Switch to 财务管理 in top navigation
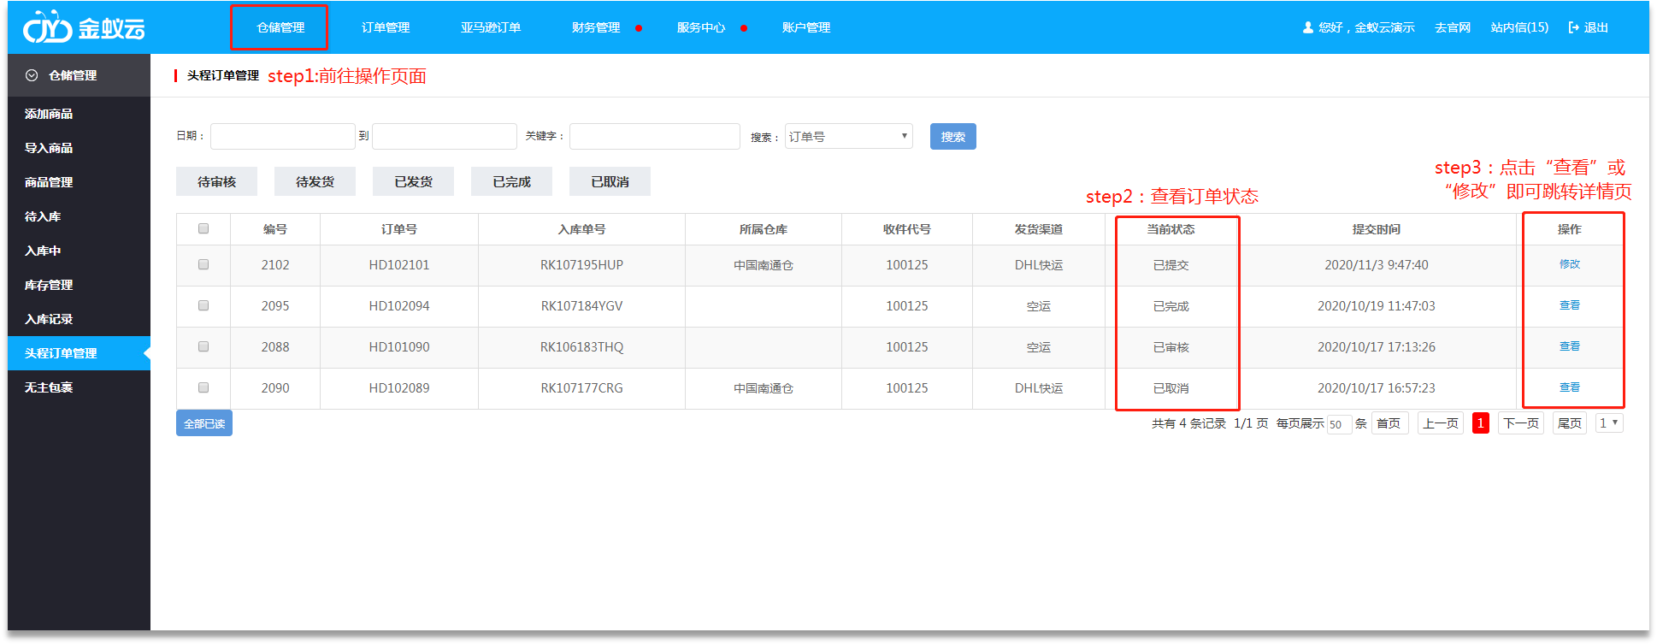1657x644 pixels. [596, 27]
